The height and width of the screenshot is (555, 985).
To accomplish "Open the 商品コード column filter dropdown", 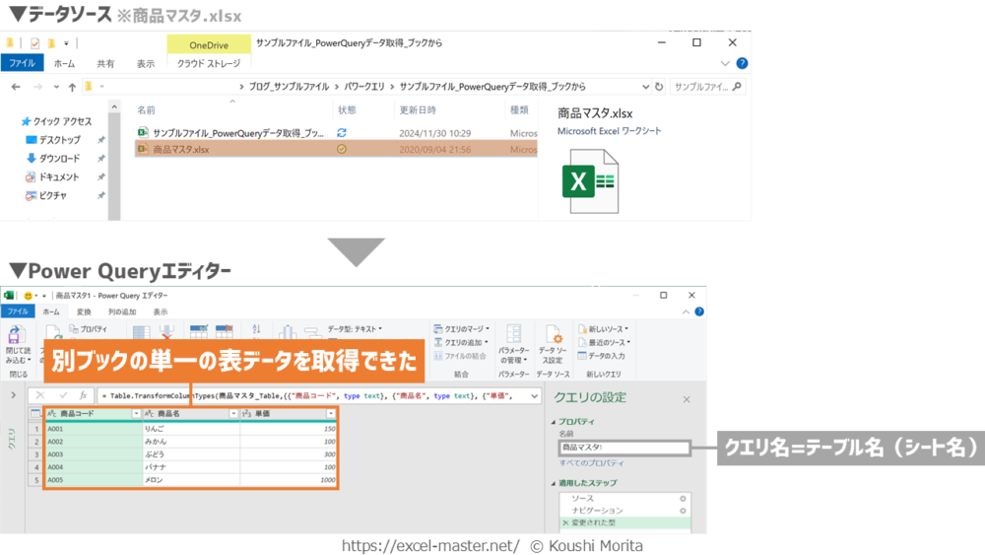I will pos(135,414).
